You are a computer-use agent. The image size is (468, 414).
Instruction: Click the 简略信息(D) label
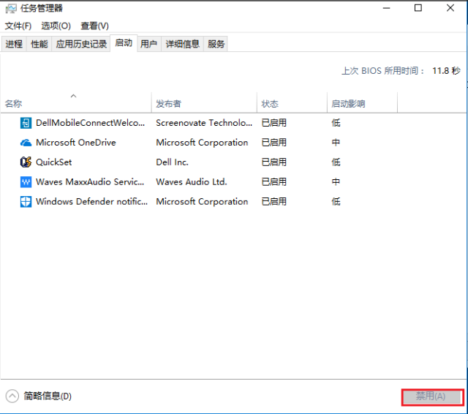48,396
